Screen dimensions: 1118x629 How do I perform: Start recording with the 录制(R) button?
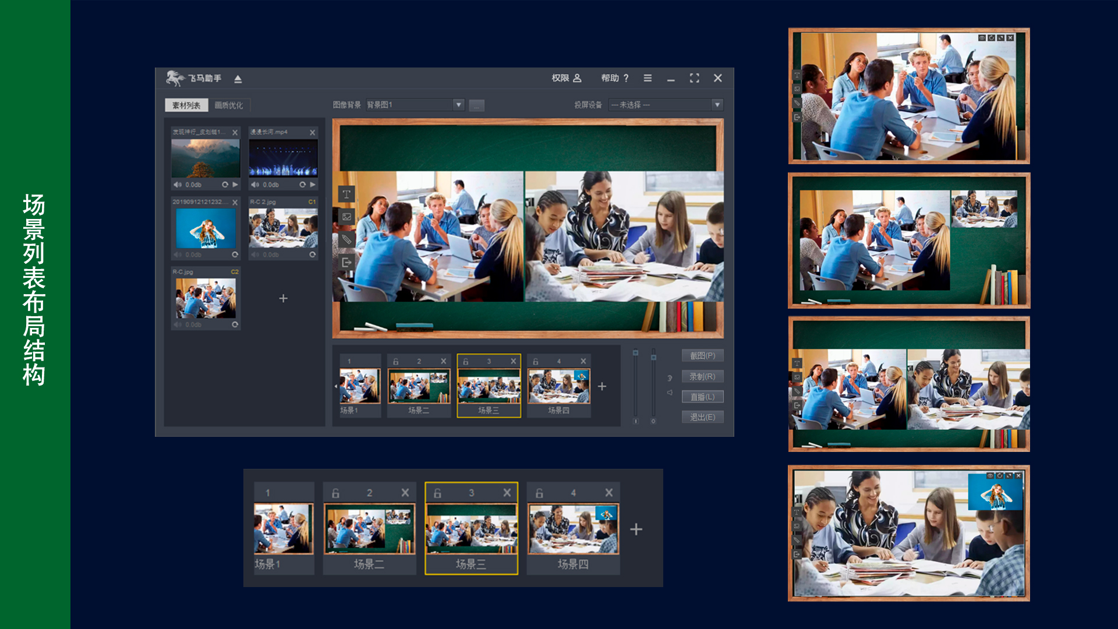[x=702, y=377]
